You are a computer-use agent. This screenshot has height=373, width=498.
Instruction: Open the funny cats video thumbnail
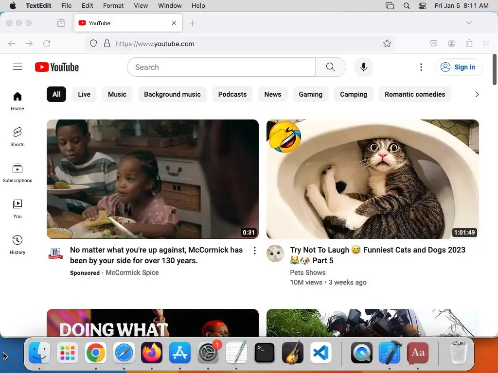(373, 179)
